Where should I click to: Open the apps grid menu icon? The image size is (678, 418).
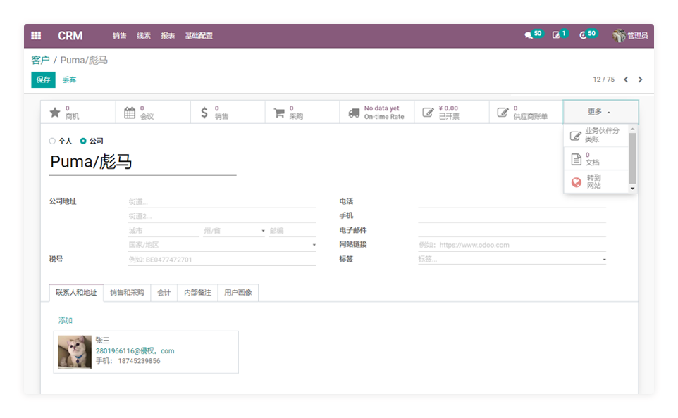click(36, 36)
